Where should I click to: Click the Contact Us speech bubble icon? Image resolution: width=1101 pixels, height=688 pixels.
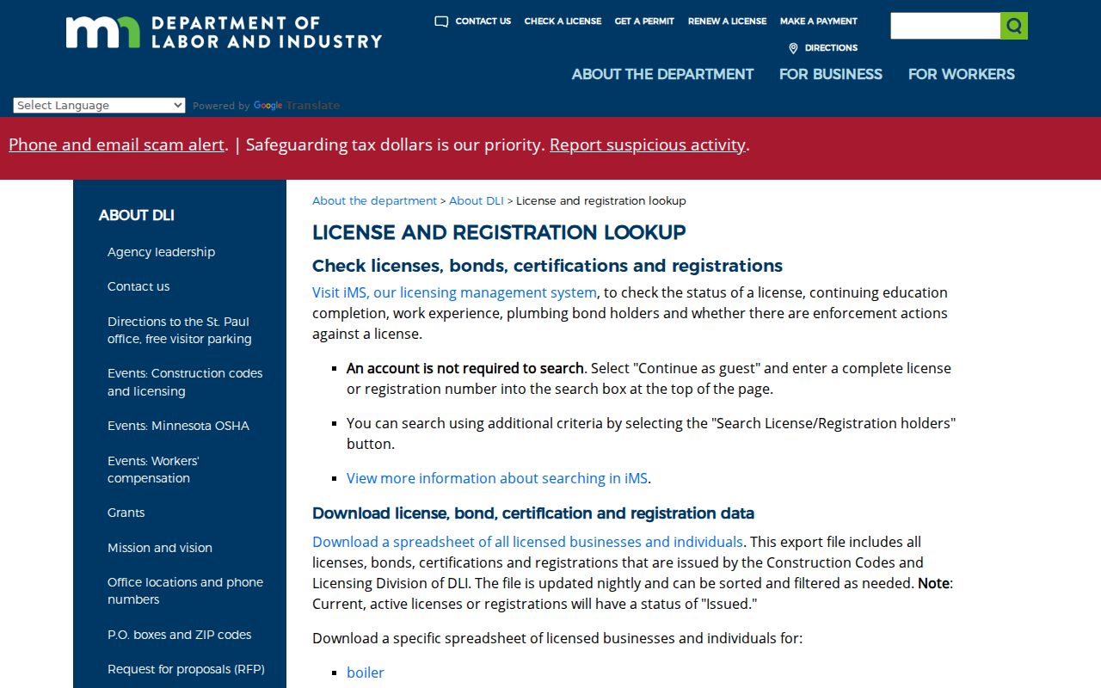pyautogui.click(x=441, y=21)
